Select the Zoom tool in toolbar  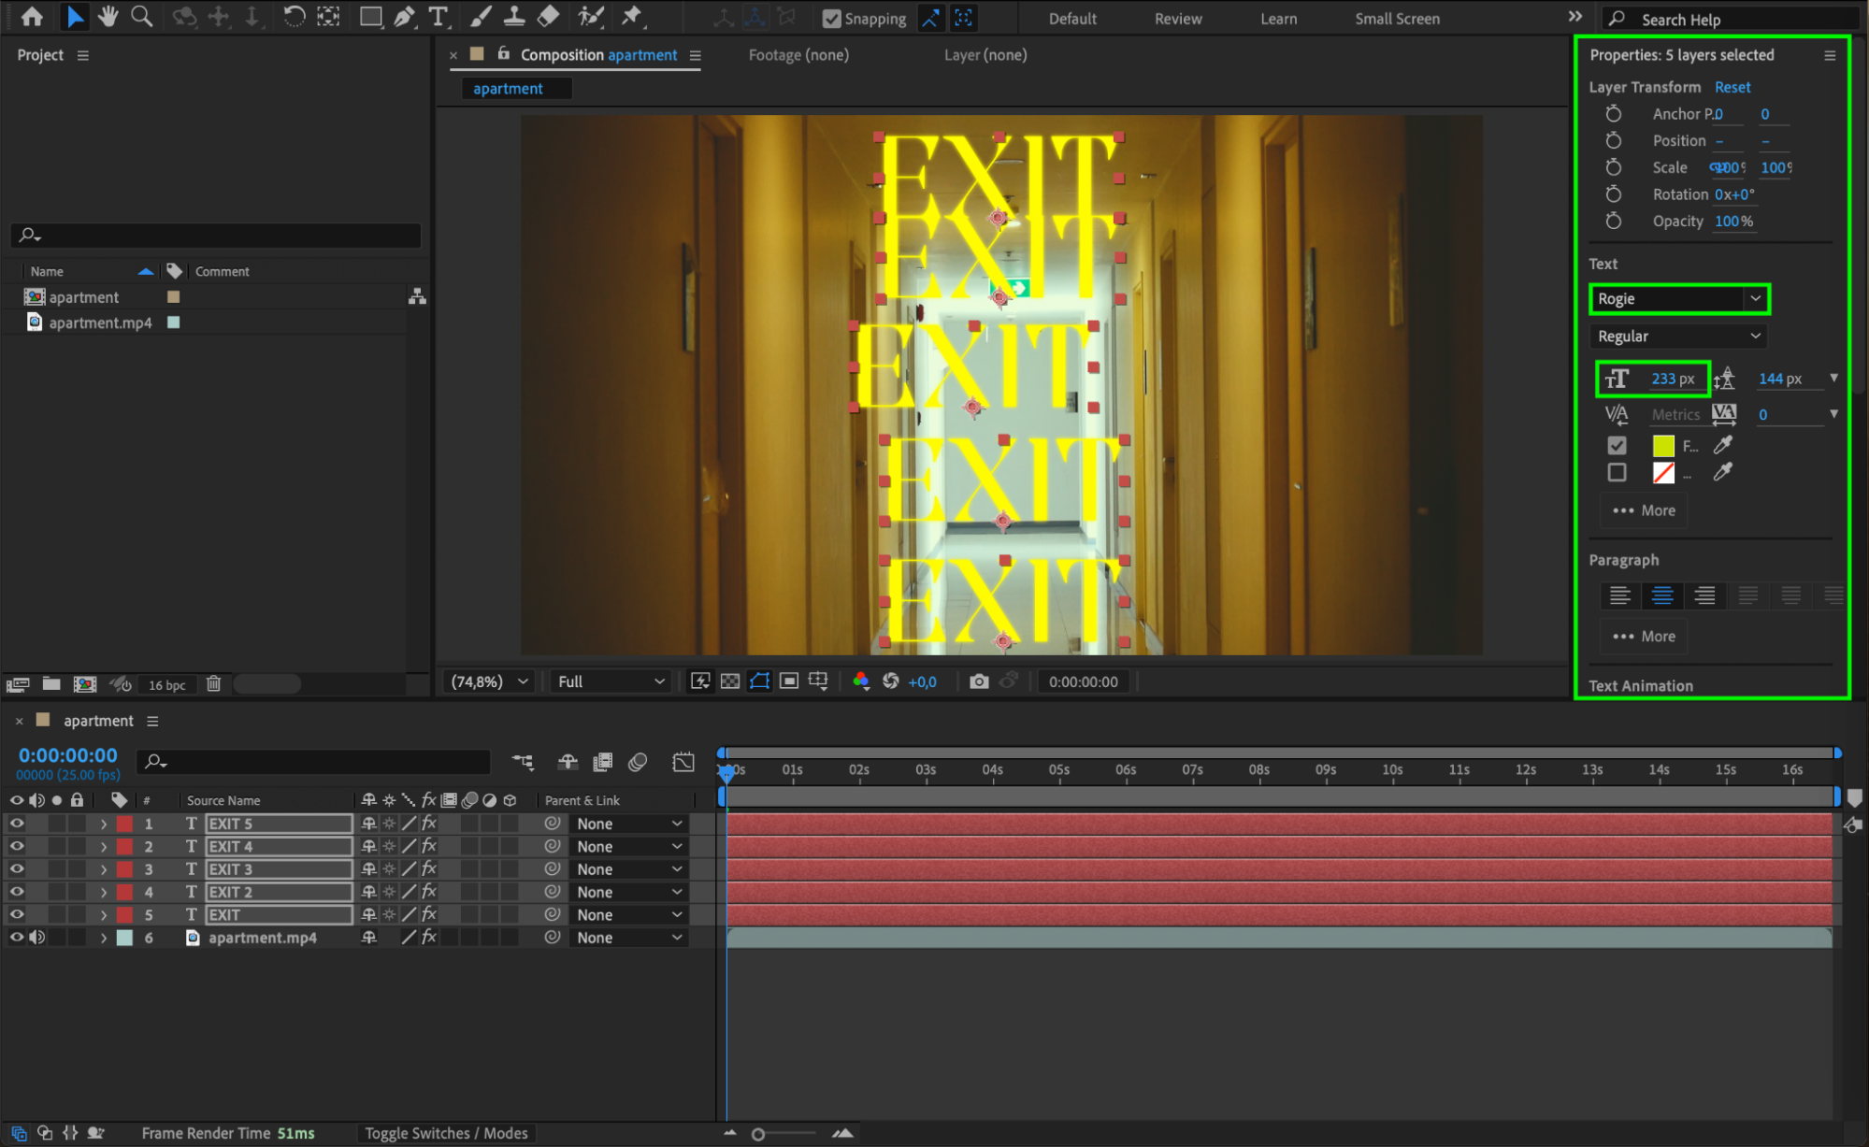pyautogui.click(x=141, y=16)
